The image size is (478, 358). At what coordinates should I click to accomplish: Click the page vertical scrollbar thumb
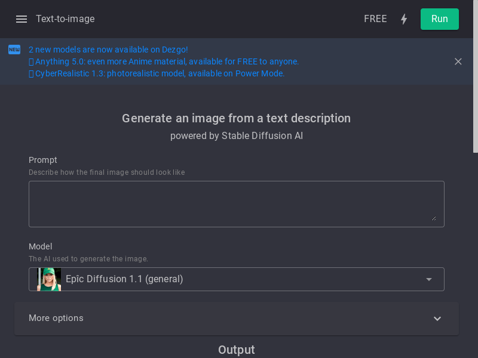[475, 76]
